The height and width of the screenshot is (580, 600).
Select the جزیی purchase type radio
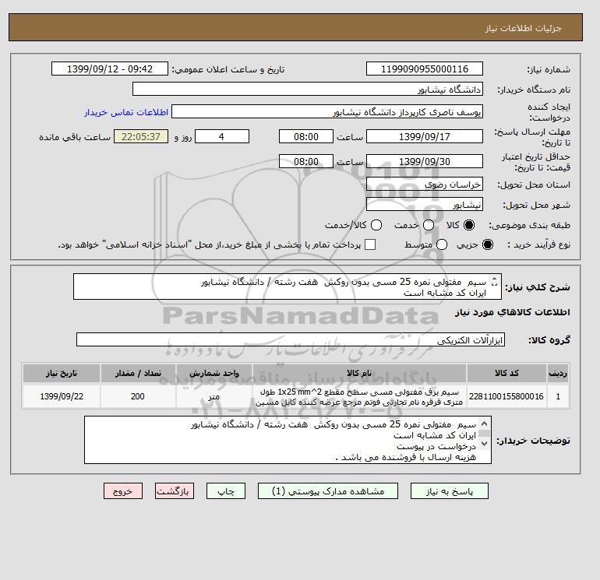click(488, 244)
